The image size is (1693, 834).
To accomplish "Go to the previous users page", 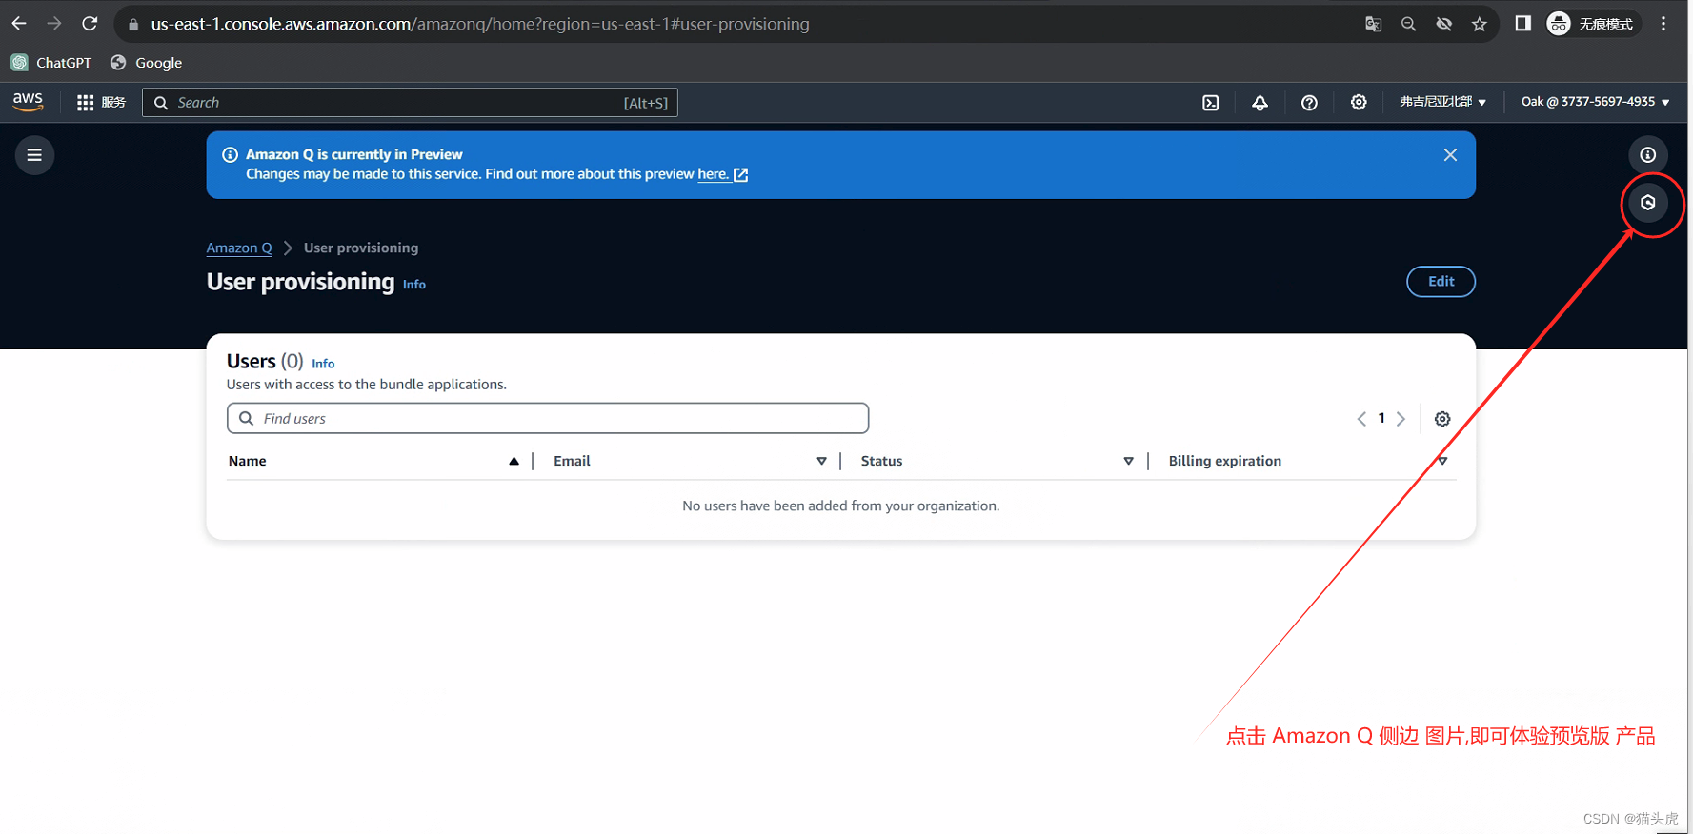I will coord(1361,419).
